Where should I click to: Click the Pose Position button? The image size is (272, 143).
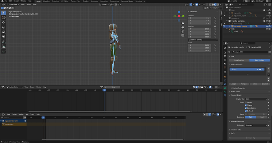(239, 60)
